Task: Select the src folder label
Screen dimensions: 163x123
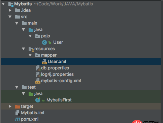Action: pos(24,17)
